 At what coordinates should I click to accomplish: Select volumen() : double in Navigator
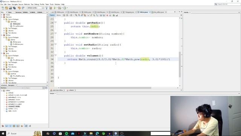(14, 107)
